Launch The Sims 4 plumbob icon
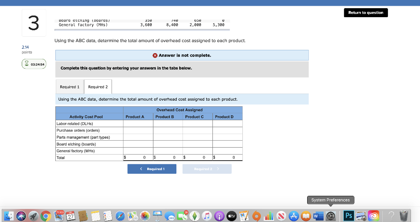420x222 pixels. [195, 216]
